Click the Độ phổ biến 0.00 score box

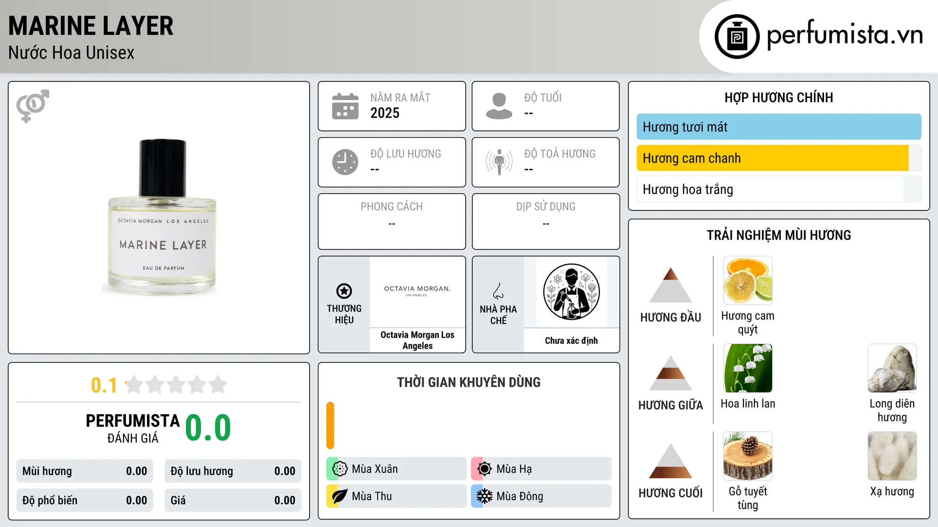[x=85, y=500]
